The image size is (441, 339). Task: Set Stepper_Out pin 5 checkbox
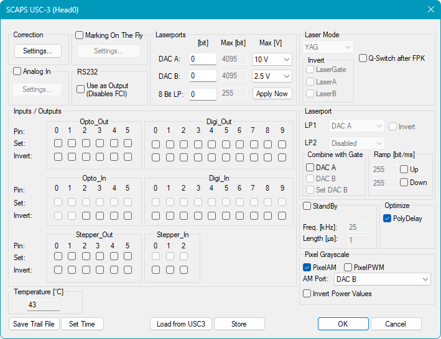[128, 256]
